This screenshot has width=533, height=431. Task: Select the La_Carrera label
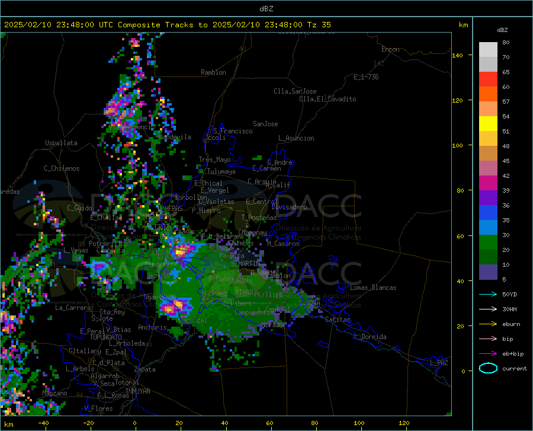click(x=73, y=308)
